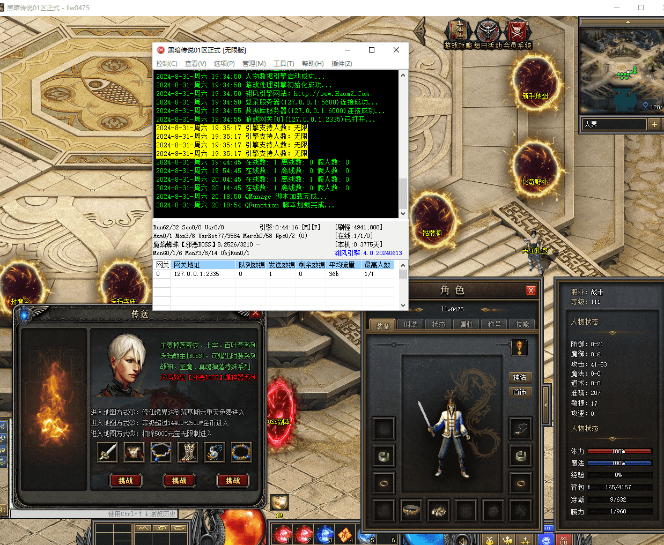Use skill in hotbar slot 2

(x=303, y=534)
